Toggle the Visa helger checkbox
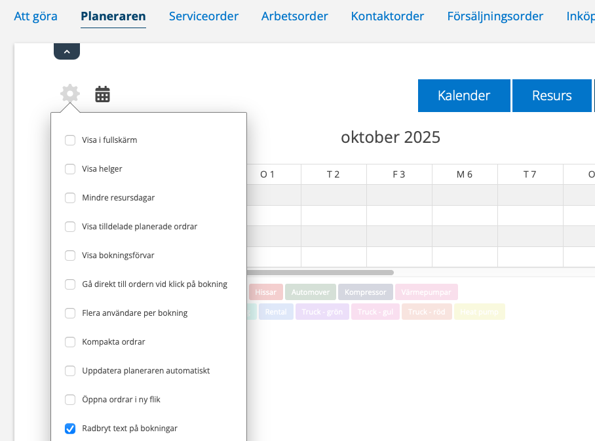 tap(70, 169)
